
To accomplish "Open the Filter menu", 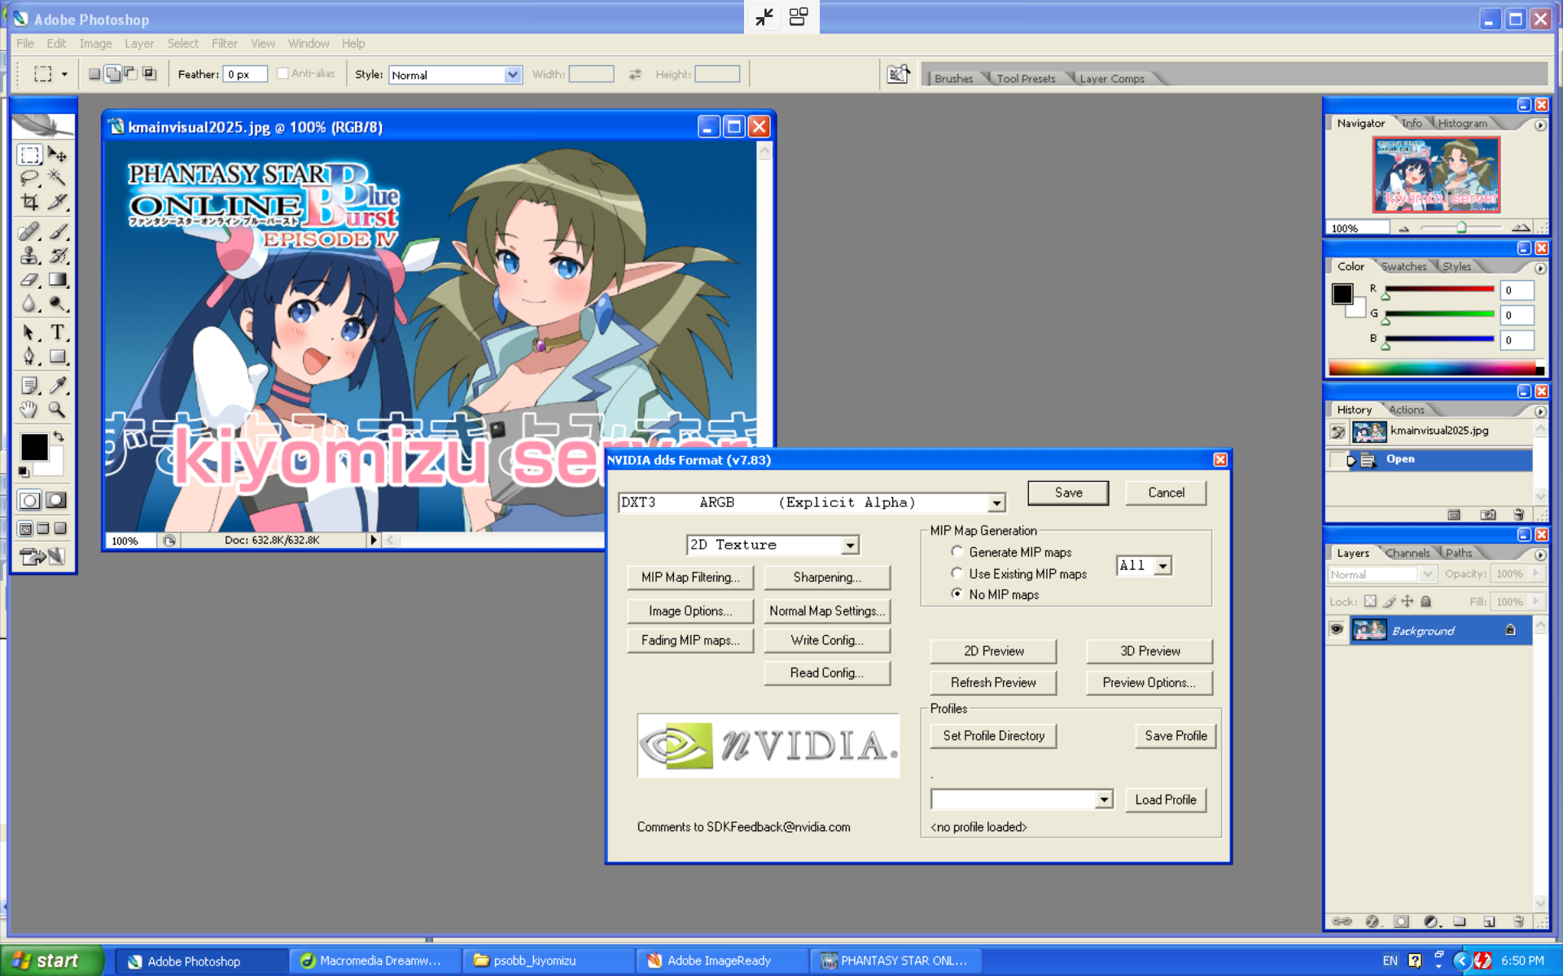I will pos(225,43).
